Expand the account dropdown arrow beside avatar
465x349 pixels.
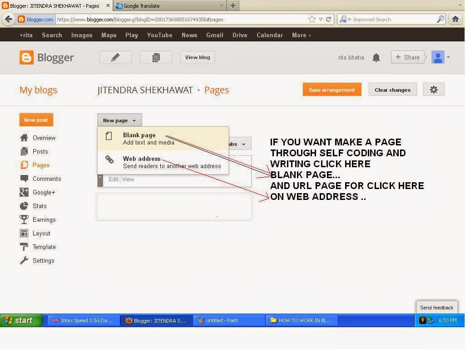click(448, 57)
